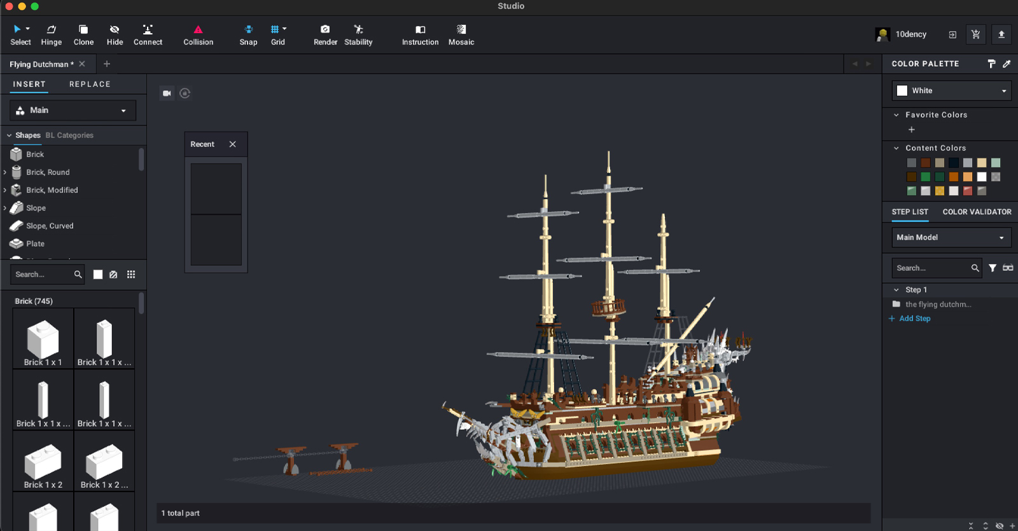Close the Recent panel
The width and height of the screenshot is (1018, 531).
click(x=233, y=144)
